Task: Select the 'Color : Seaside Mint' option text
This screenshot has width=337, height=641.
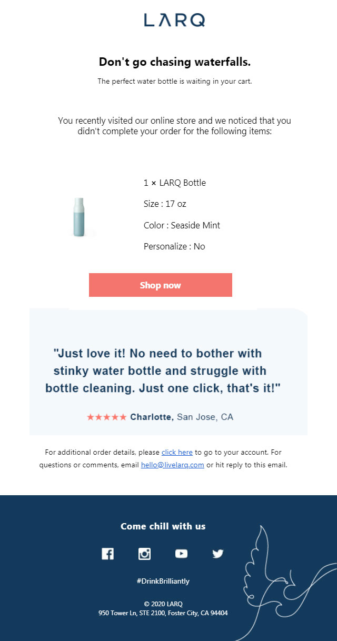Action: click(182, 225)
